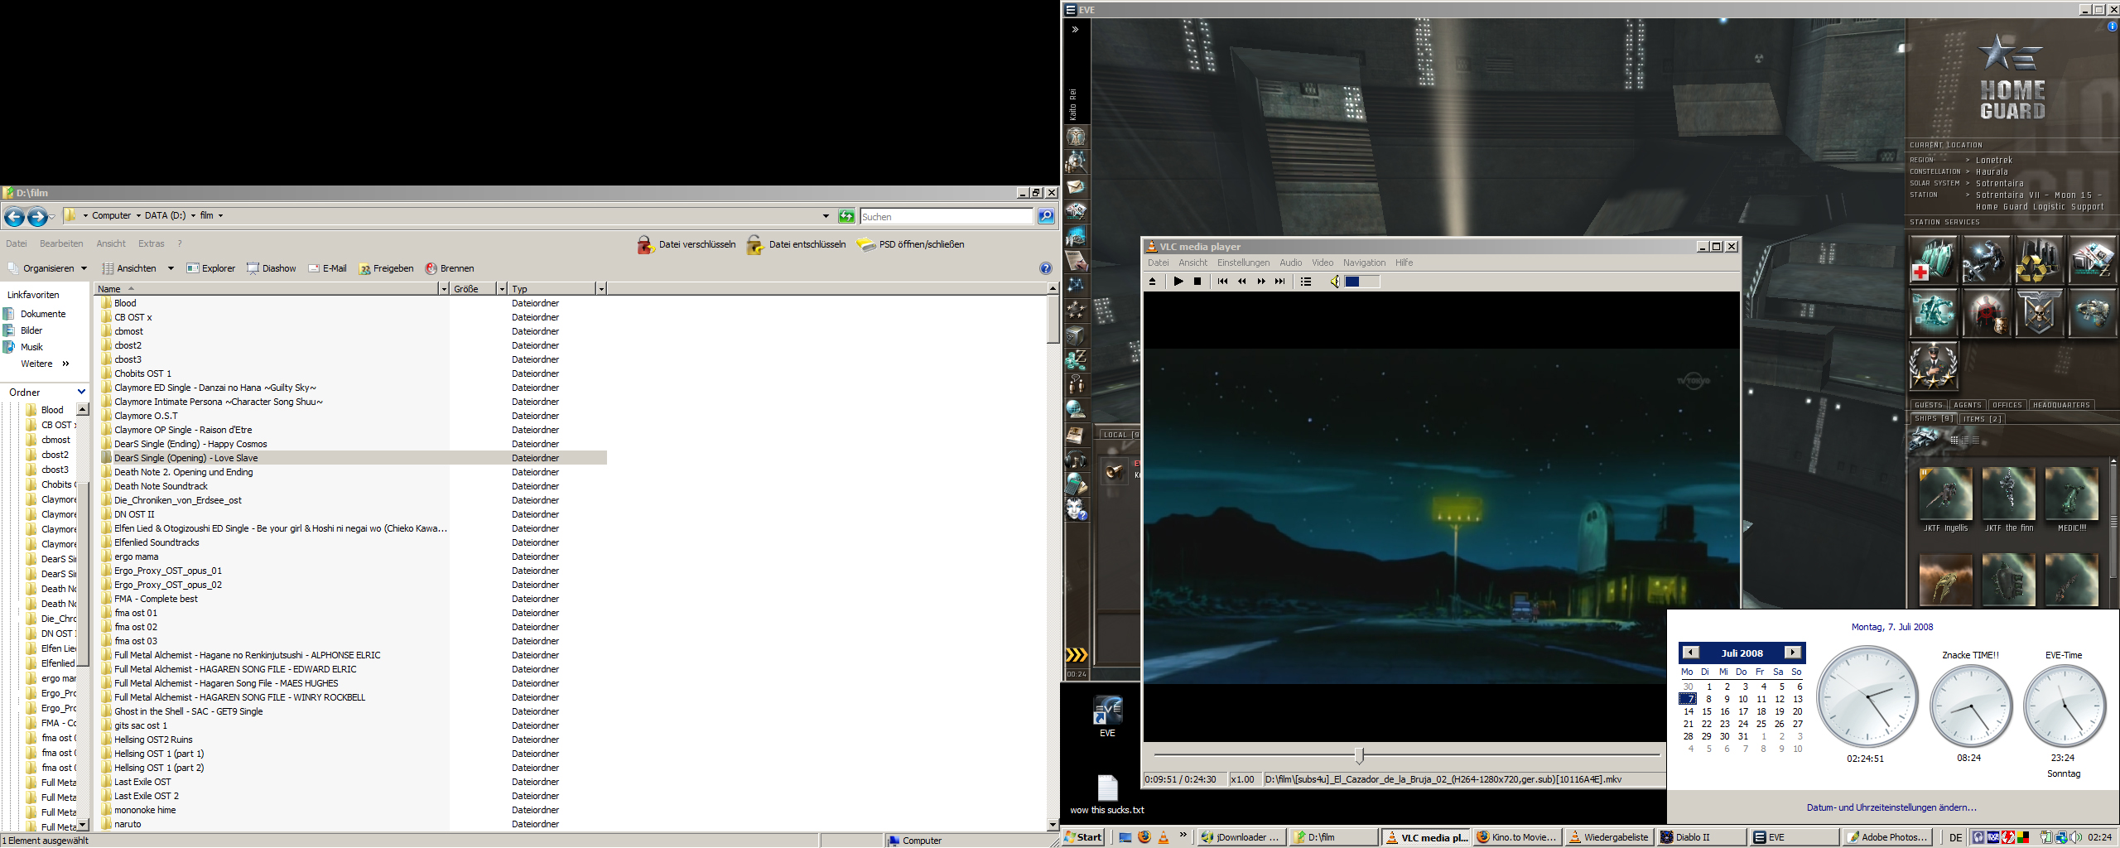Viewport: 2120px width, 848px height.
Task: Open the Größe column dropdown arrow
Action: [x=502, y=289]
